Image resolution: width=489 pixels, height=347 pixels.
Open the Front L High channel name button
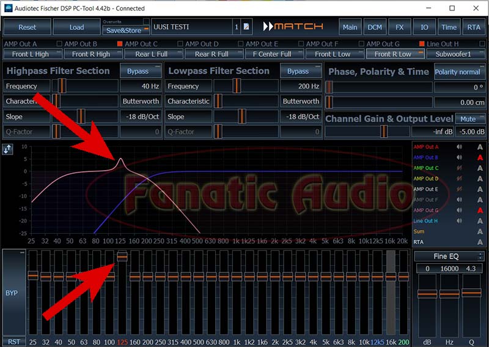pos(32,54)
